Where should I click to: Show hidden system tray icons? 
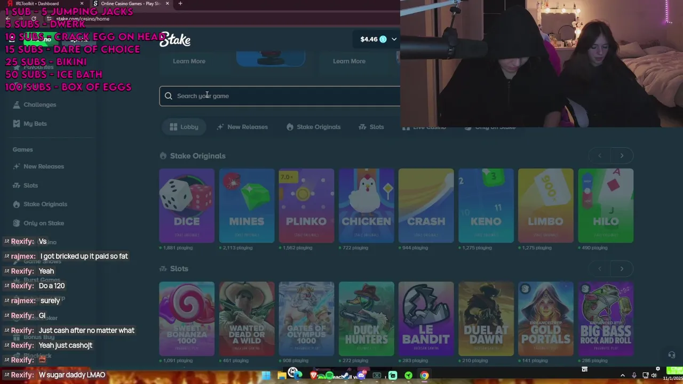[x=623, y=375]
